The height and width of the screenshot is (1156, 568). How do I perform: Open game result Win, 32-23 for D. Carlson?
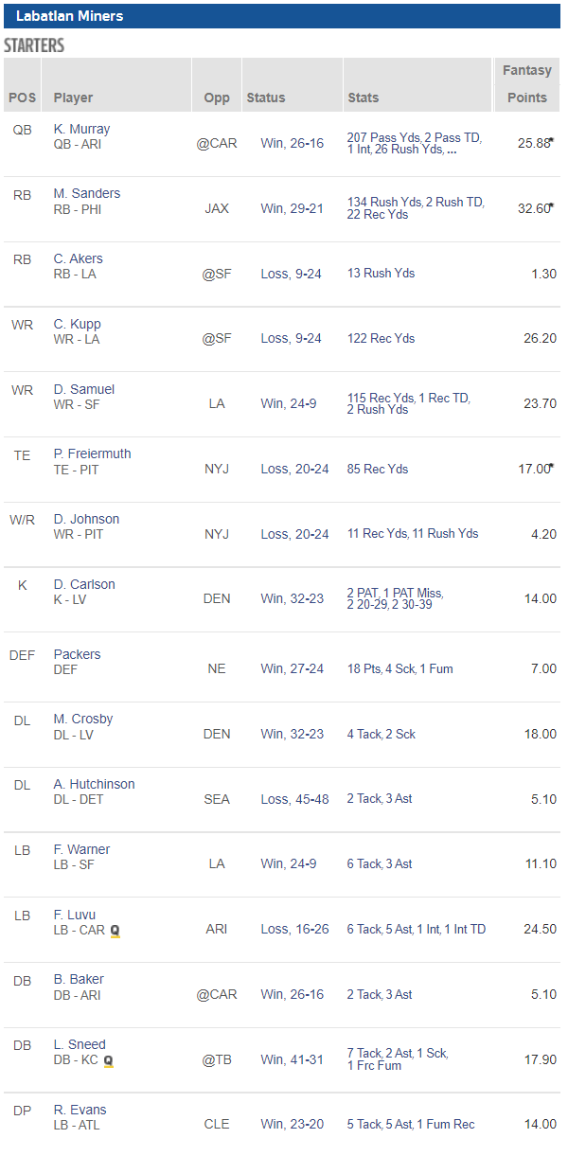tap(292, 599)
